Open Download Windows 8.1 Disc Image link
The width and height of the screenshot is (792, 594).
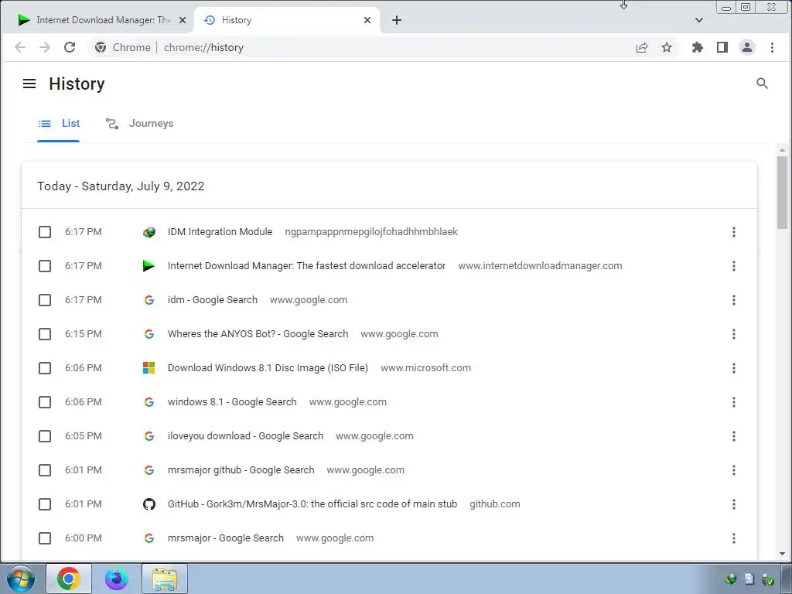pyautogui.click(x=268, y=367)
